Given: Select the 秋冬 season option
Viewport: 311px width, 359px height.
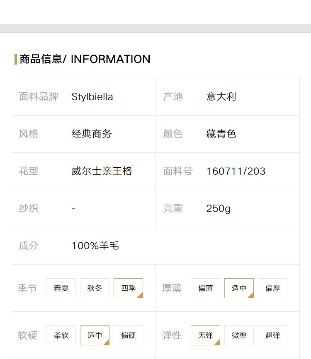Looking at the screenshot, I should pyautogui.click(x=95, y=288).
